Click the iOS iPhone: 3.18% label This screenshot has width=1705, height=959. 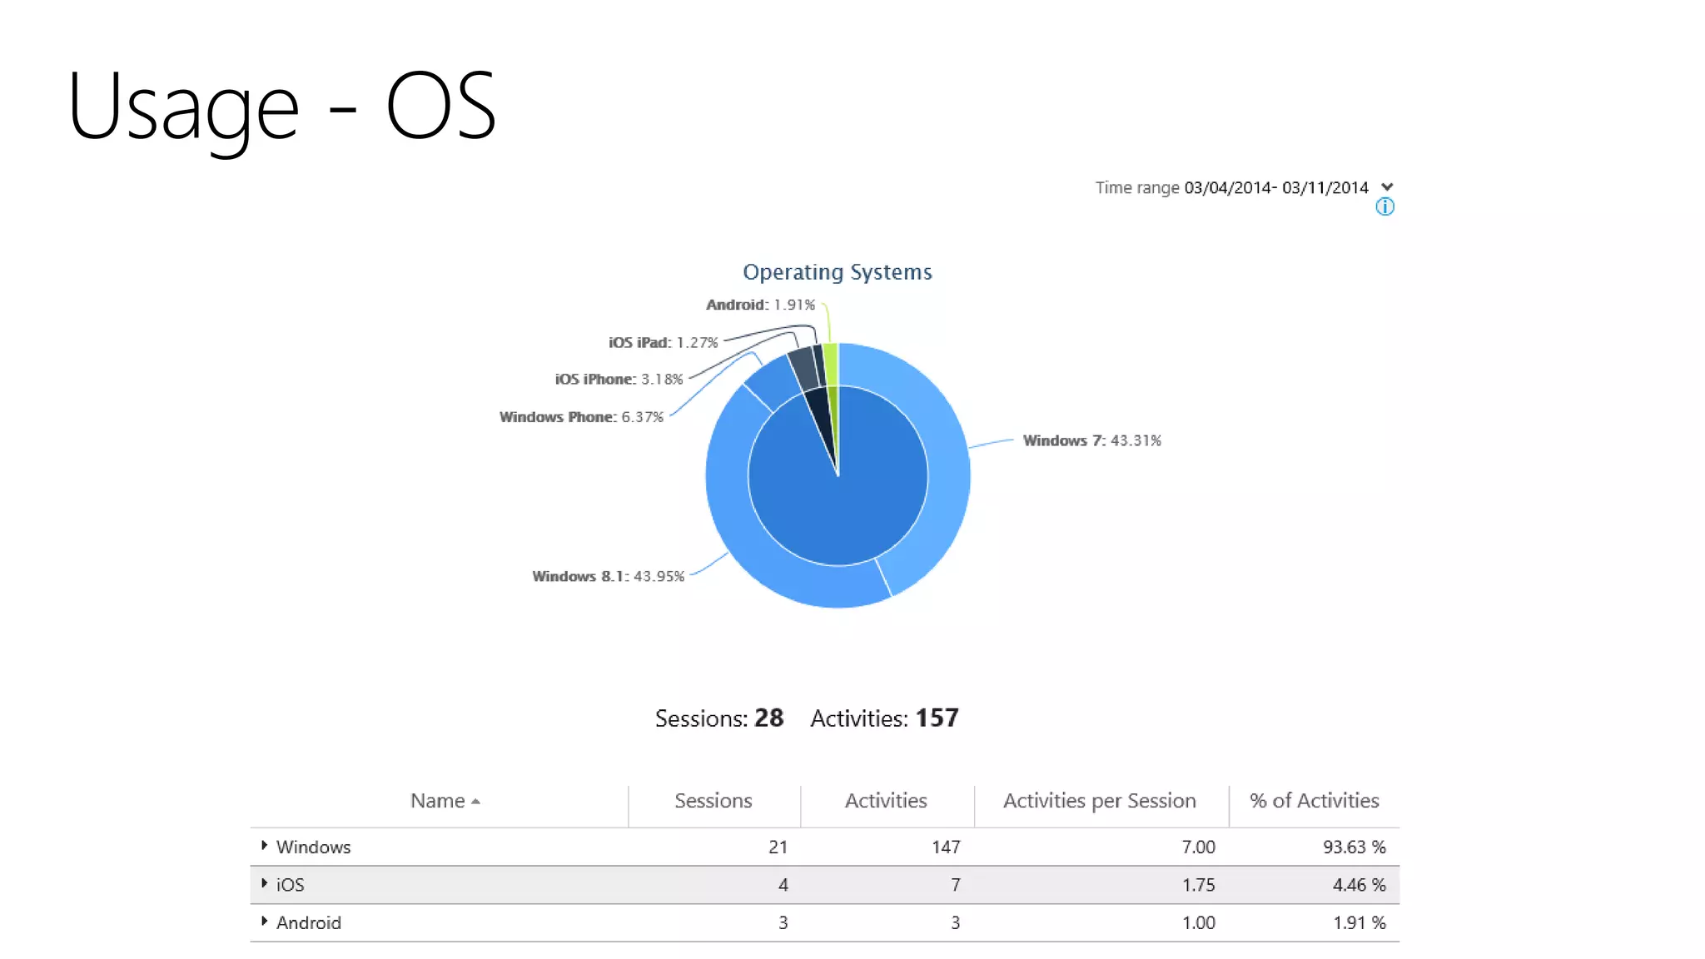619,380
